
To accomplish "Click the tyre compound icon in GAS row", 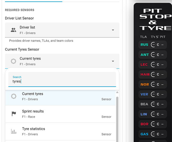I will (x=153, y=134).
